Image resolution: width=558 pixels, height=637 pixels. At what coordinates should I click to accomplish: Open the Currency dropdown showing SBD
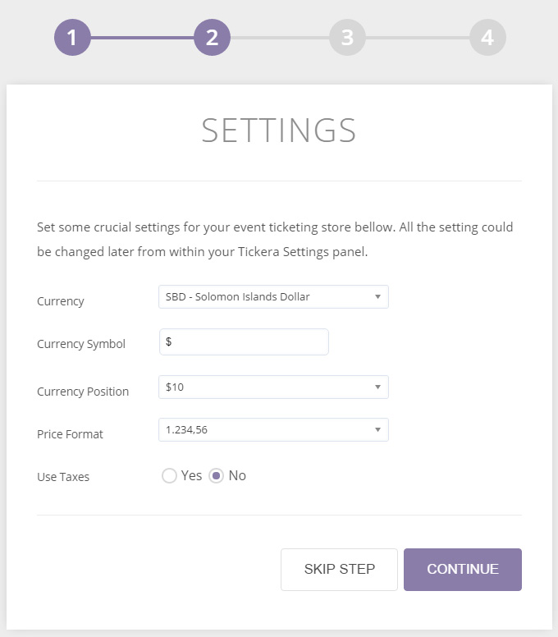(x=273, y=297)
